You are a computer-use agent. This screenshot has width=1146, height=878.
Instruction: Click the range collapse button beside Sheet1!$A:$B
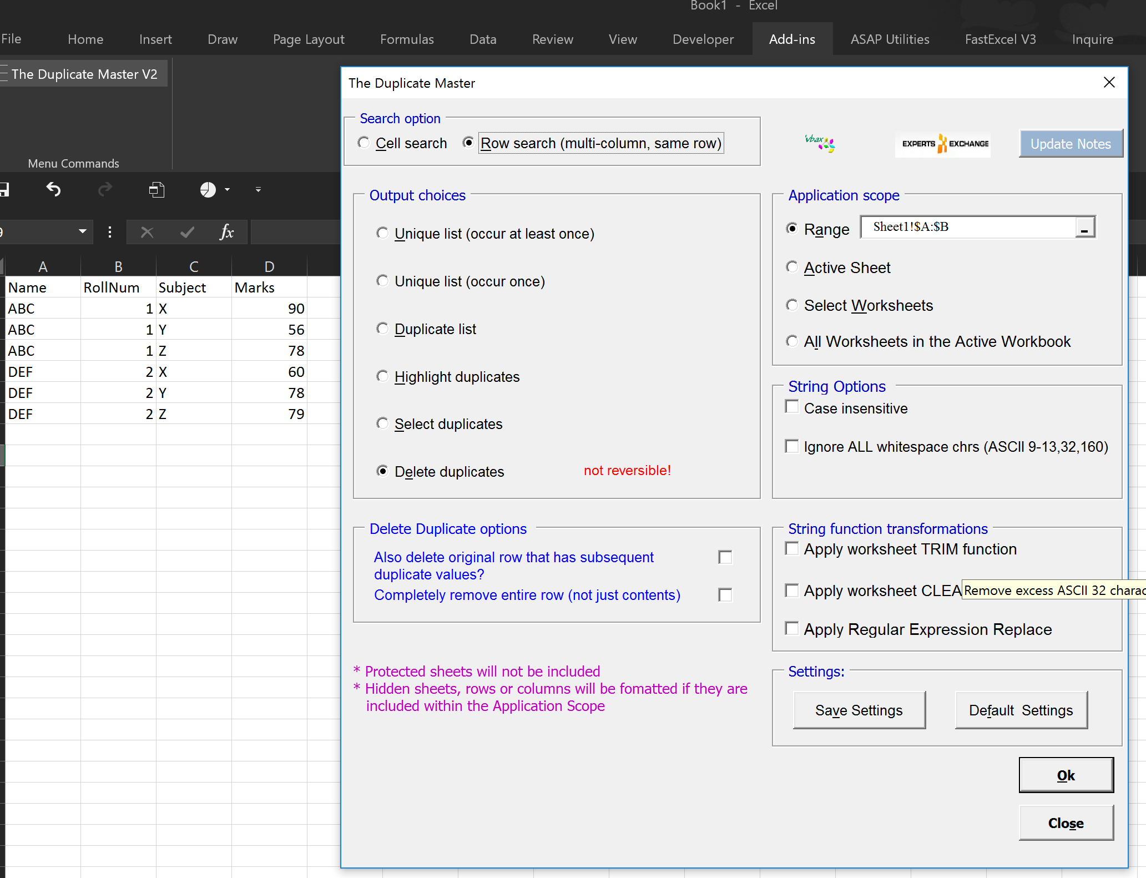(1084, 228)
